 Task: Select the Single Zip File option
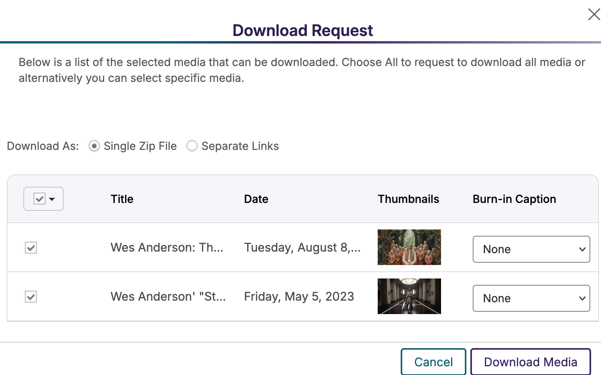pos(94,146)
